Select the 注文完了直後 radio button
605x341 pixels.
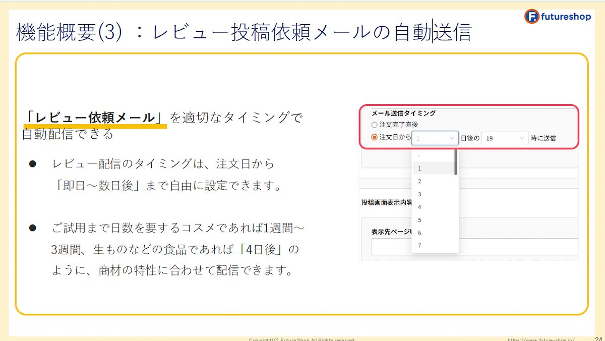coord(374,125)
